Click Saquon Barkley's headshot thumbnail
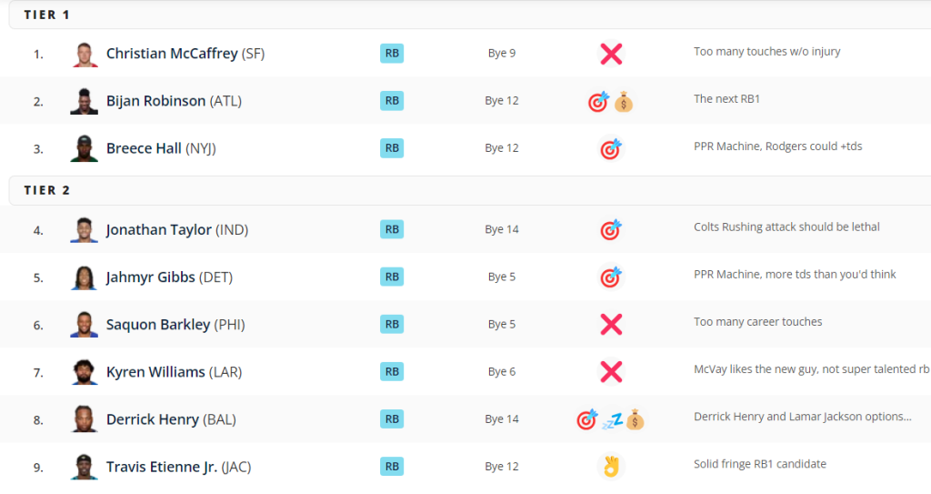This screenshot has height=494, width=931. tap(85, 325)
